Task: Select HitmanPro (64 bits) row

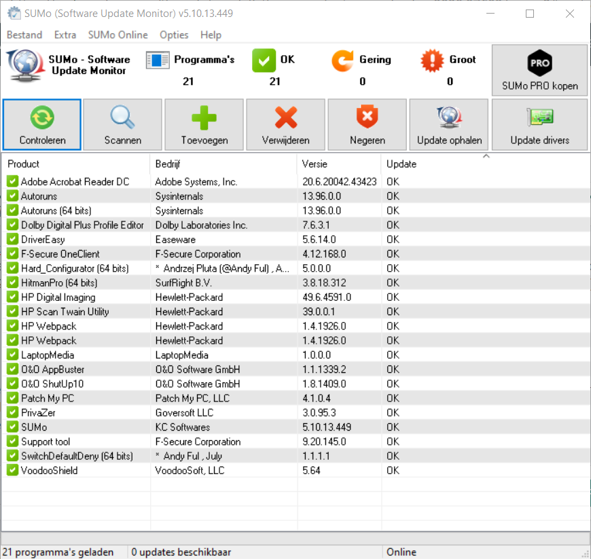Action: 295,283
